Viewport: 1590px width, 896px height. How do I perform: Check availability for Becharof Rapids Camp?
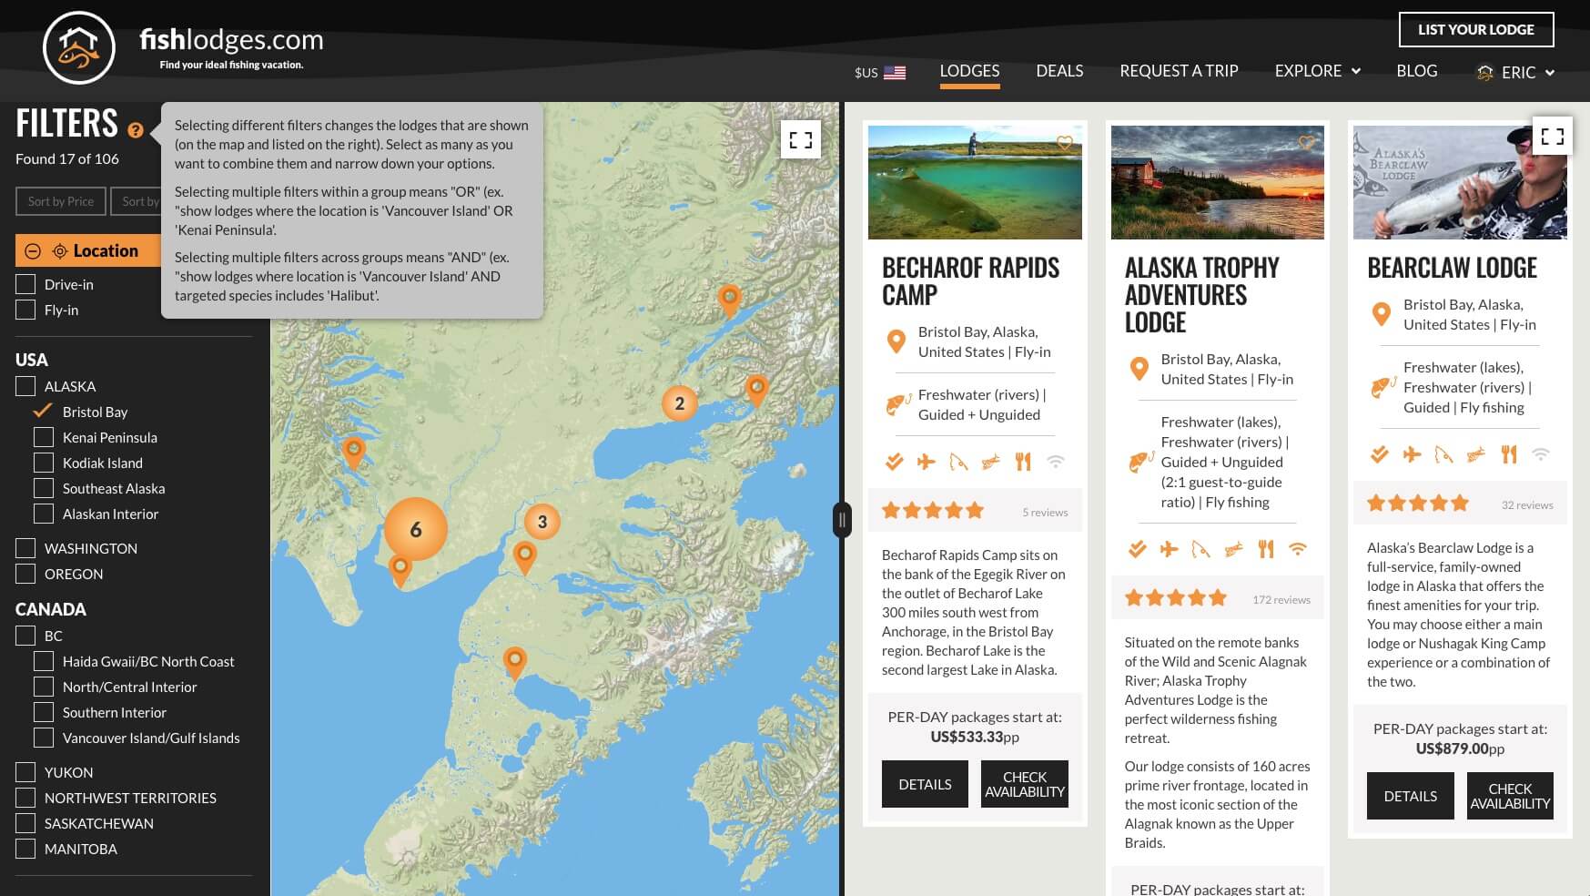1025,784
